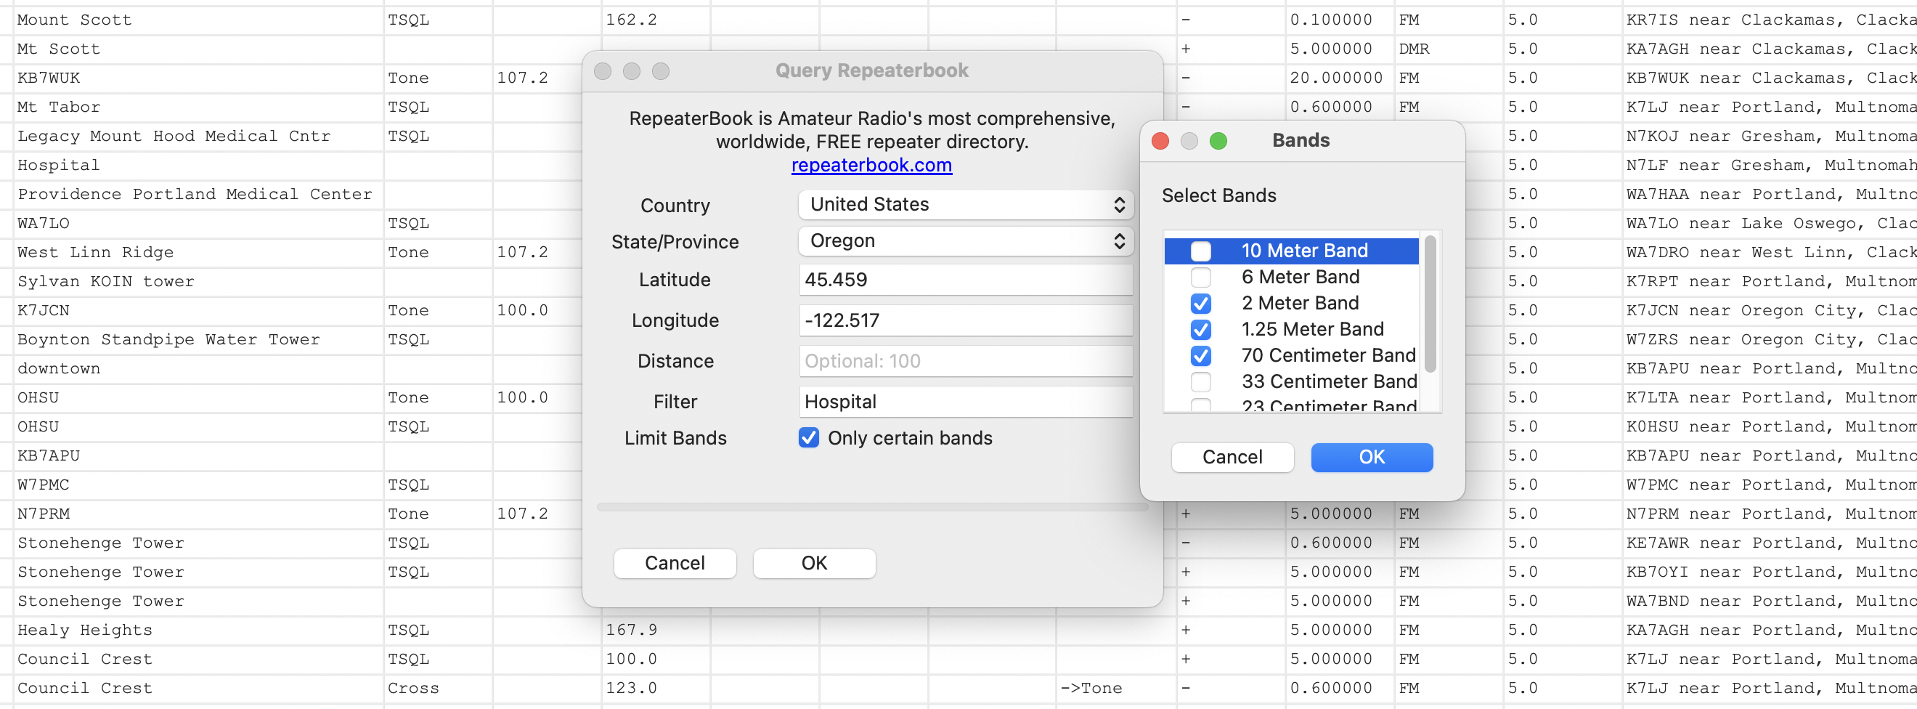Viewport: 1917px width, 709px height.
Task: Click the query progress bar
Action: coord(872,507)
